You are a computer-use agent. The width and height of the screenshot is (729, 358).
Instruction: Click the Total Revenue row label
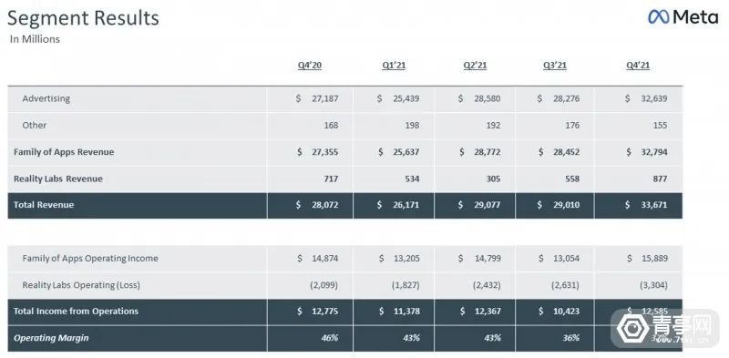(x=44, y=205)
